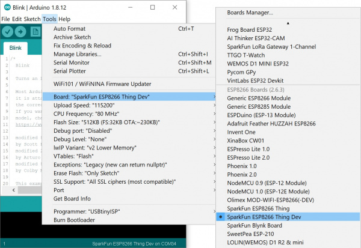Select Generic ESP8285 Module board
This screenshot has width=361, height=248.
tap(288, 107)
